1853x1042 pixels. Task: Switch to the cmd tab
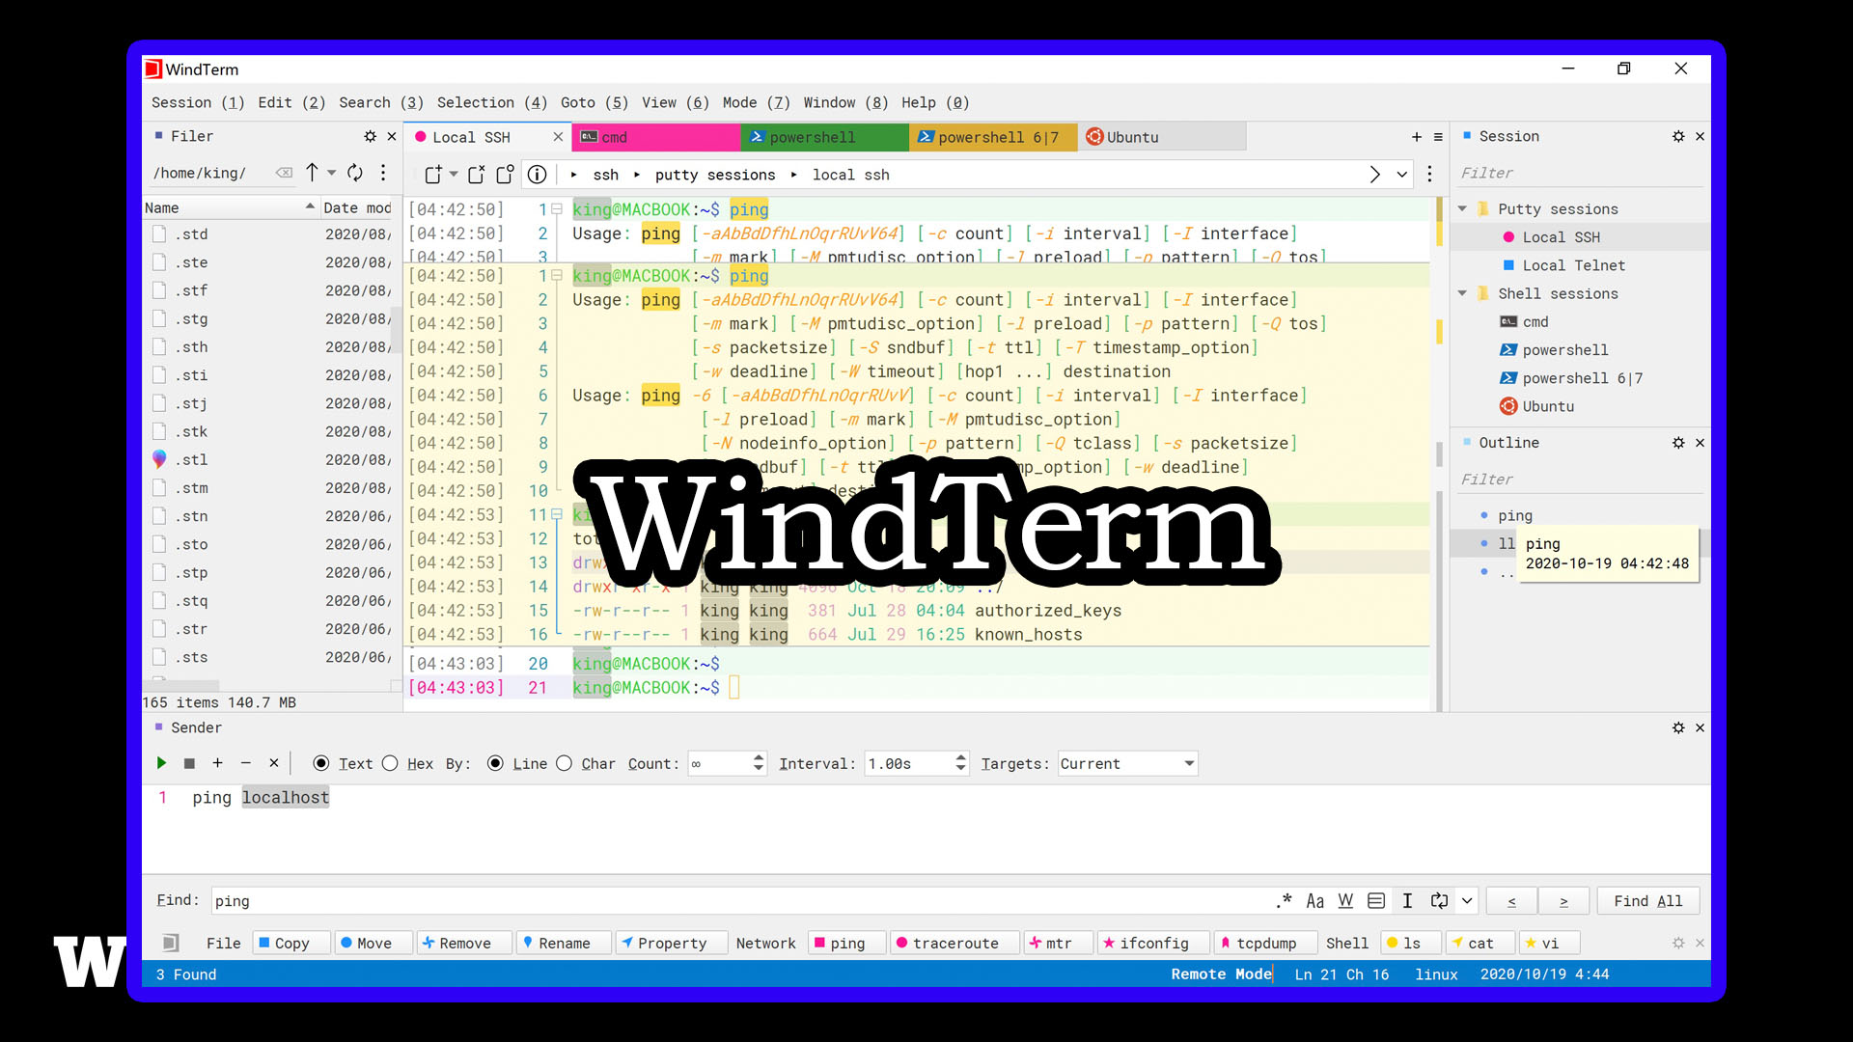tap(656, 137)
